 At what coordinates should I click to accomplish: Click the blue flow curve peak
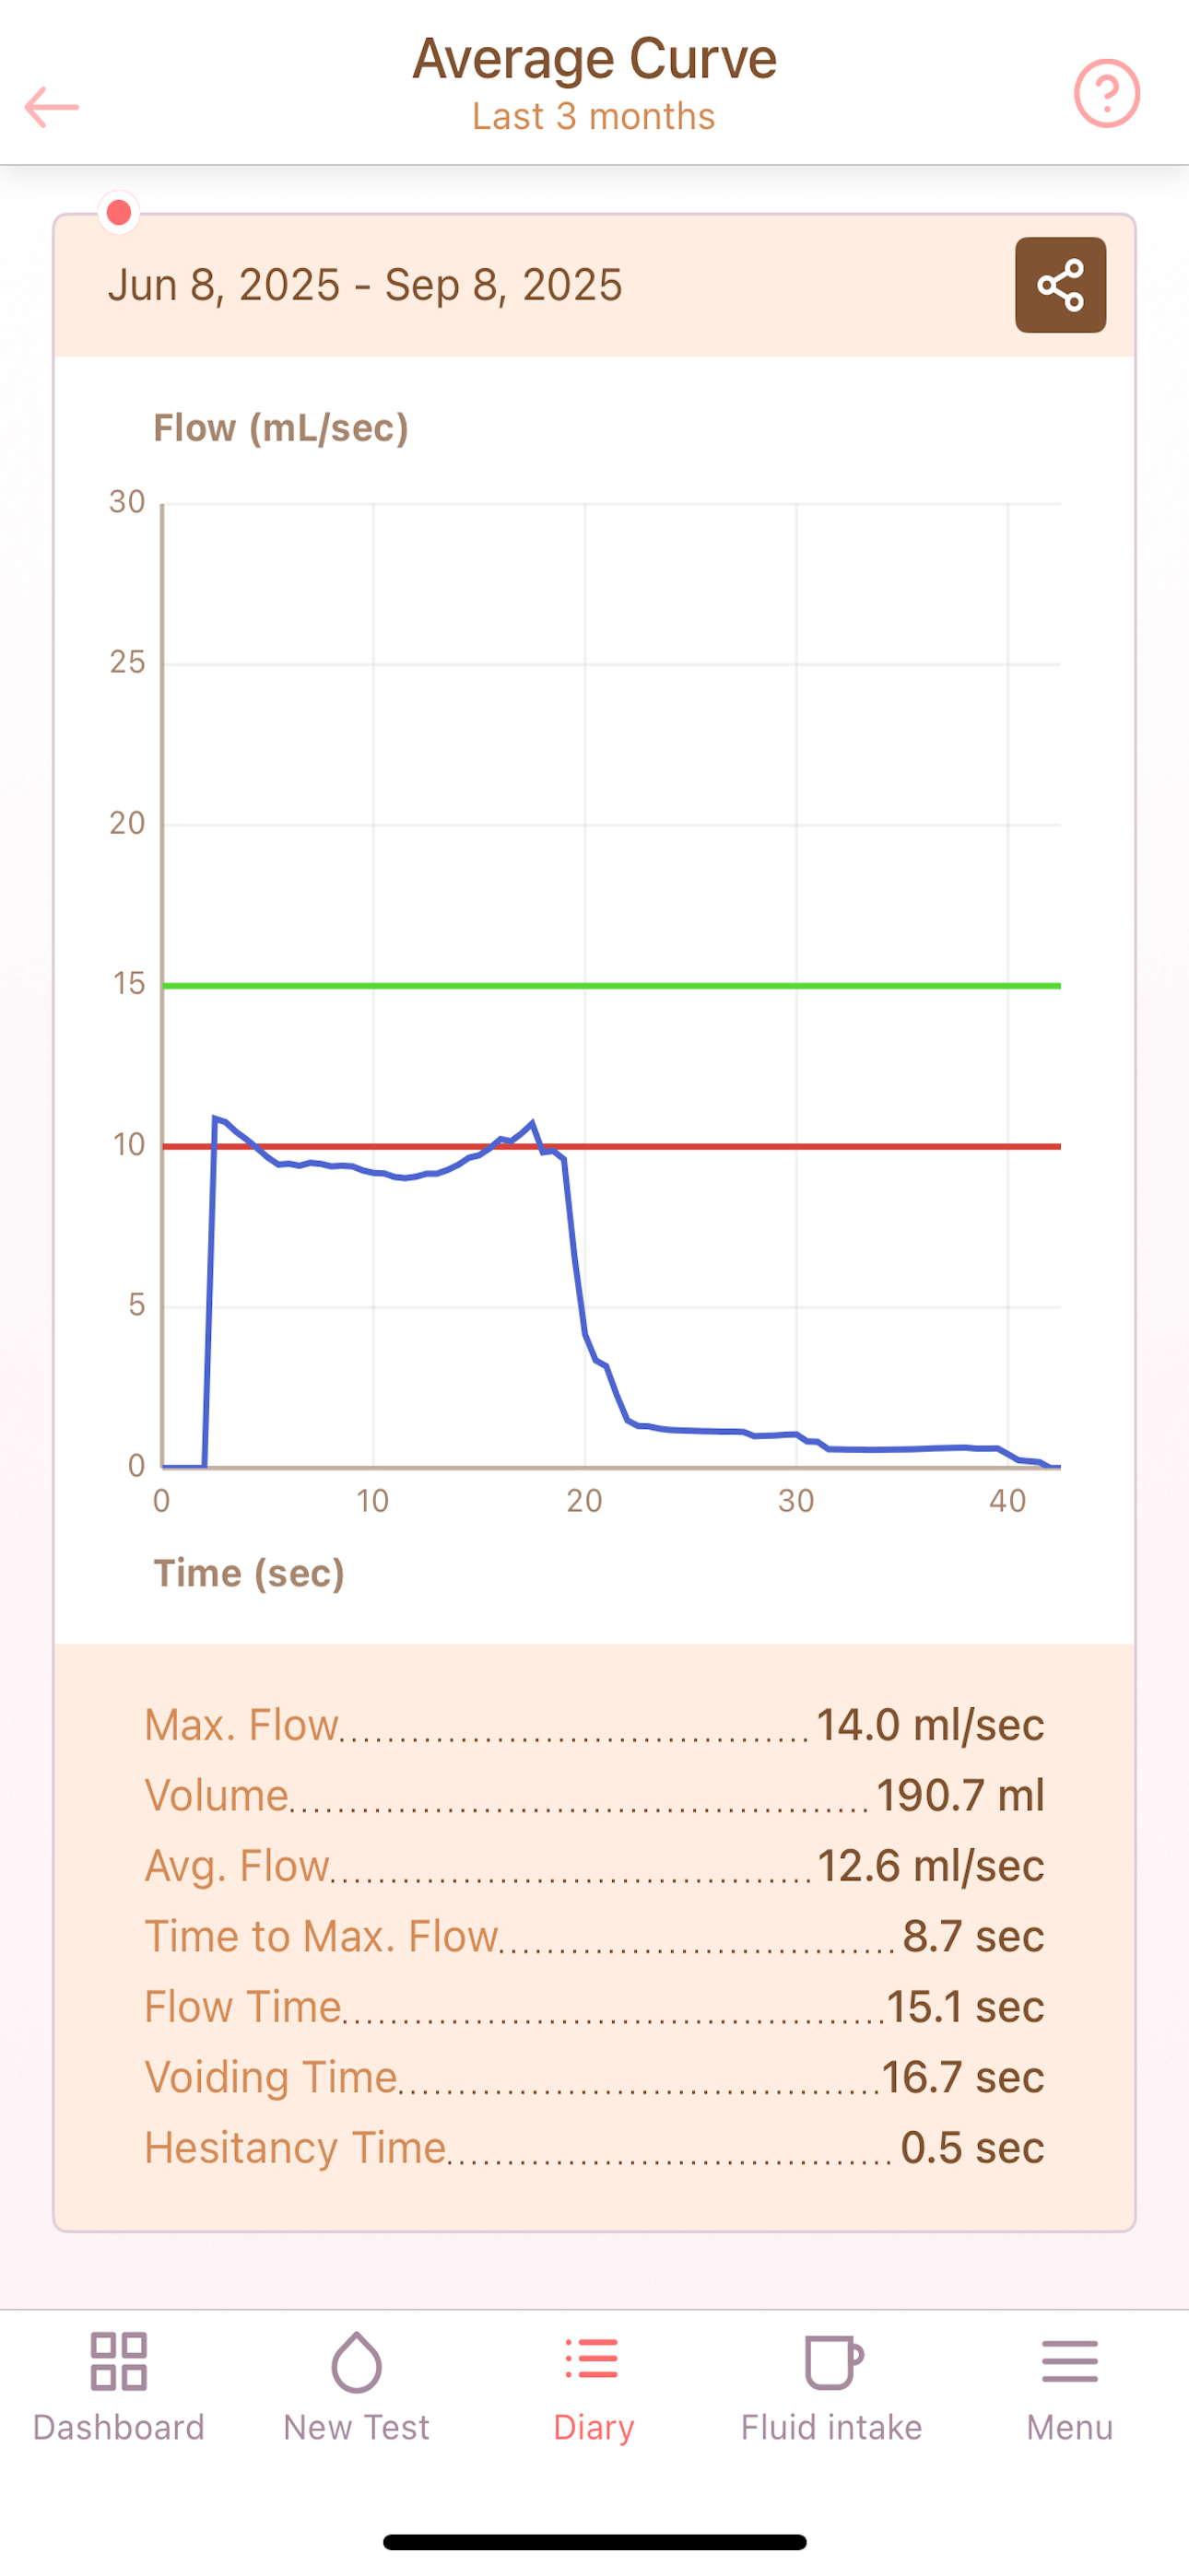point(532,1123)
